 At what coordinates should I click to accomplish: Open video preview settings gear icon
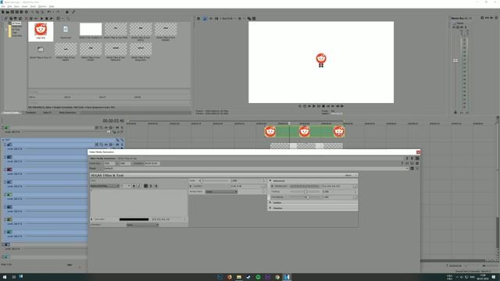pos(198,19)
